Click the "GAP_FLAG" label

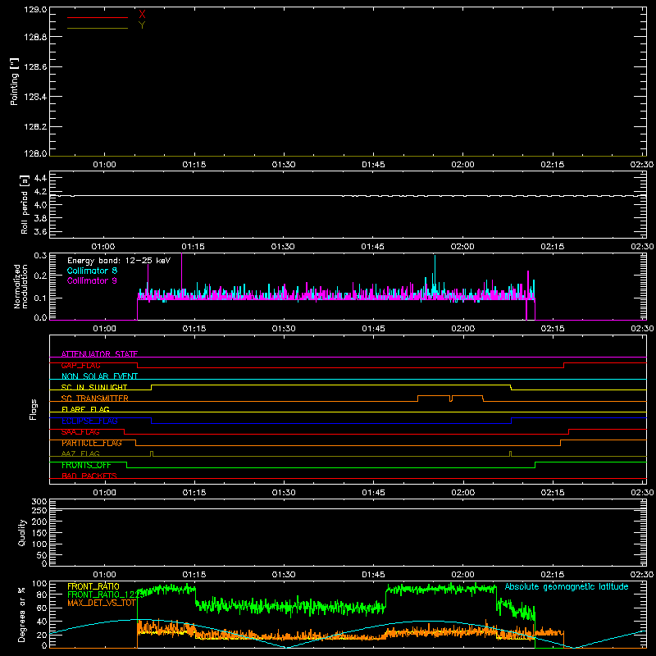click(80, 365)
